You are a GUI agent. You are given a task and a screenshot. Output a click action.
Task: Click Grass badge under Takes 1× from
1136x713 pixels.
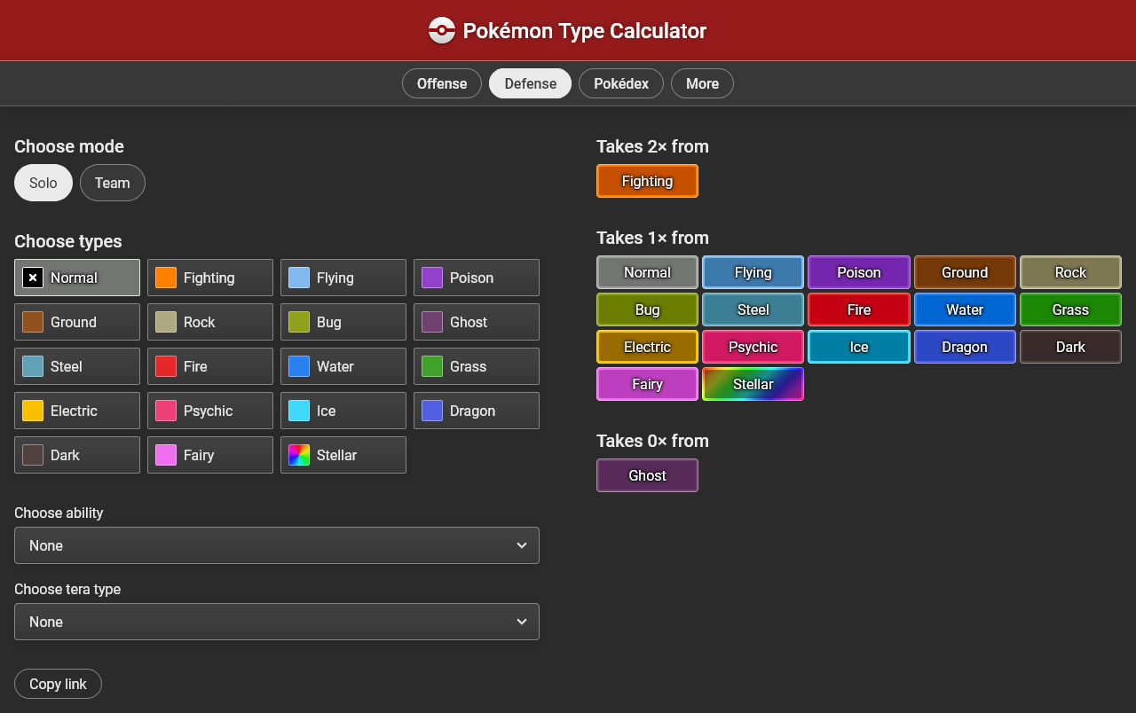click(1070, 309)
